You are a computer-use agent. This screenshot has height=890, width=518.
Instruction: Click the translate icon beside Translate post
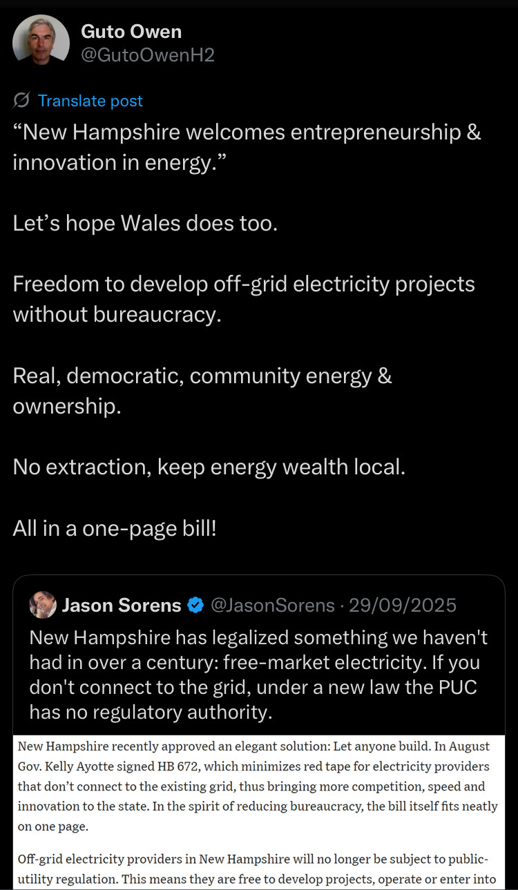pyautogui.click(x=21, y=101)
